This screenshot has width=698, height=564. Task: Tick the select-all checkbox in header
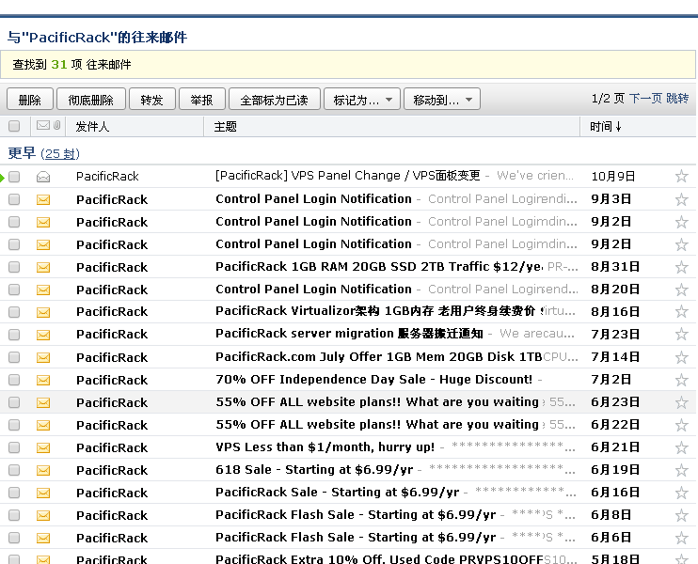pyautogui.click(x=14, y=126)
